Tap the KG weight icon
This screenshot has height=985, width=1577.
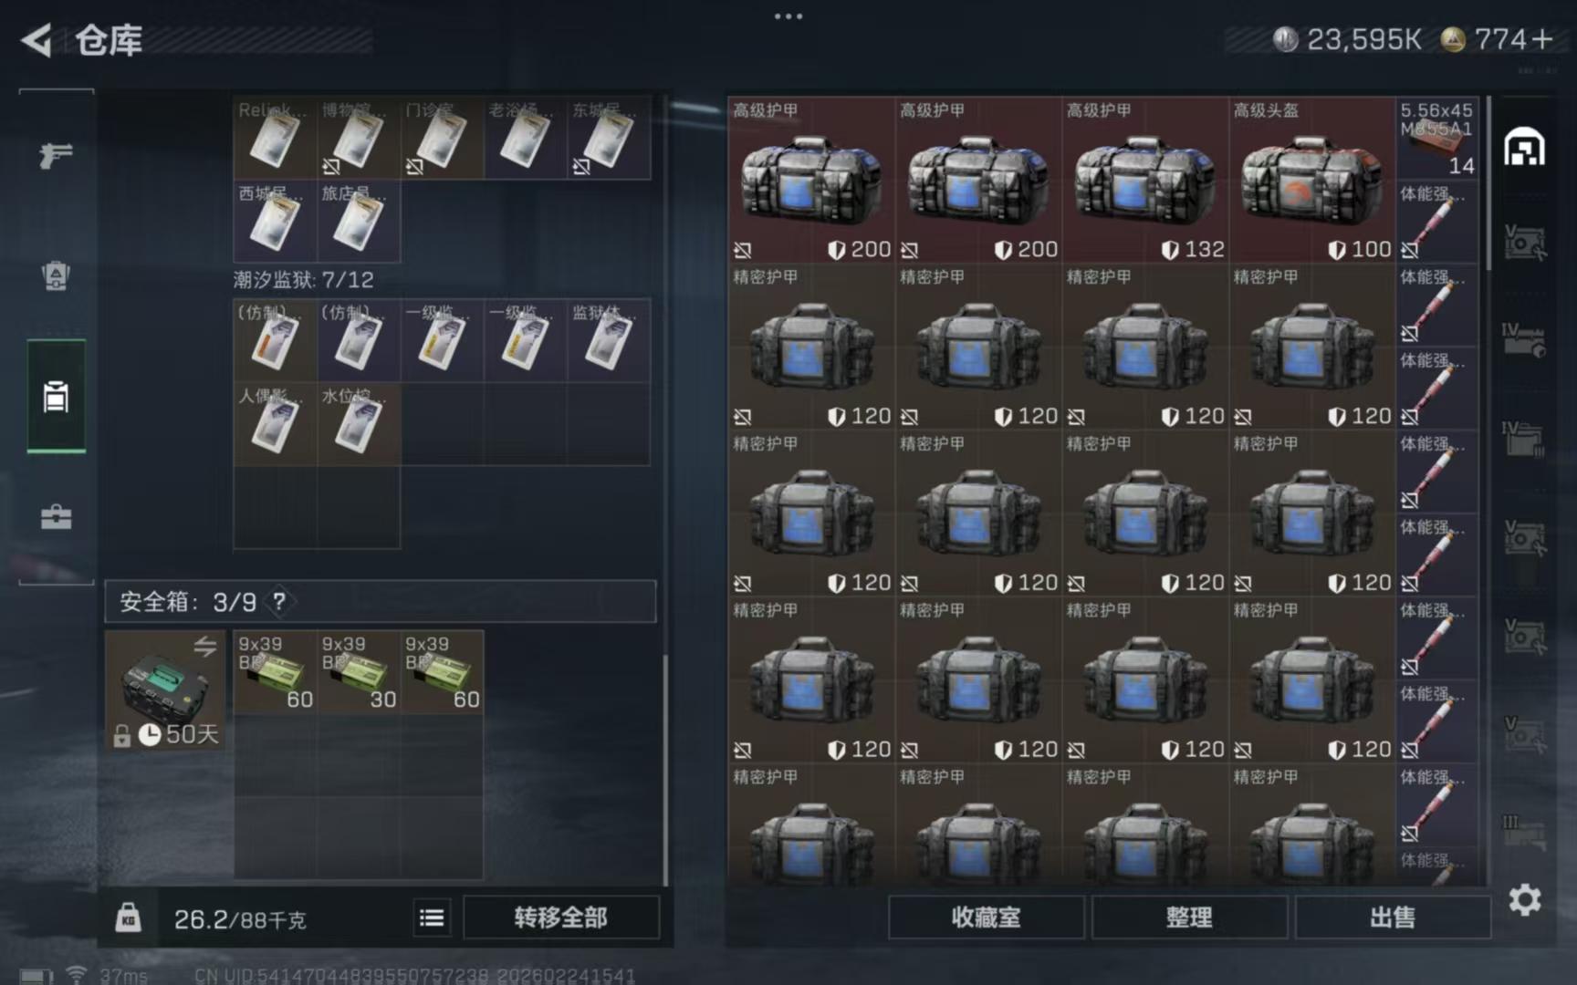[129, 918]
